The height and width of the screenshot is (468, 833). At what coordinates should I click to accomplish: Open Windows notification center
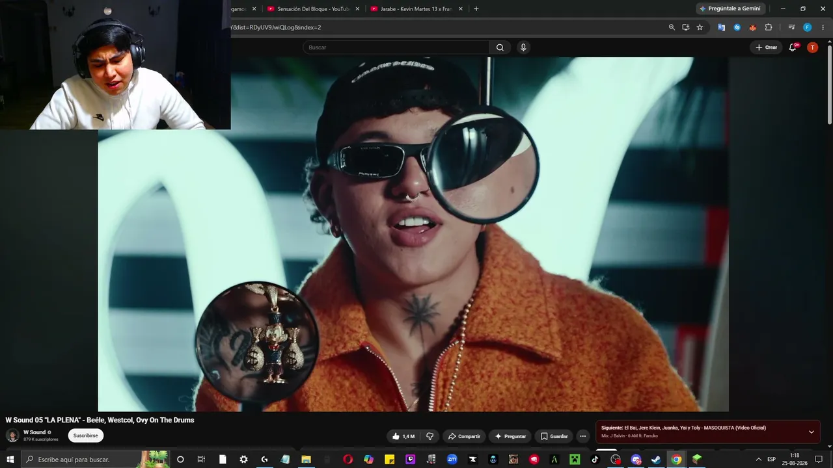pos(819,460)
